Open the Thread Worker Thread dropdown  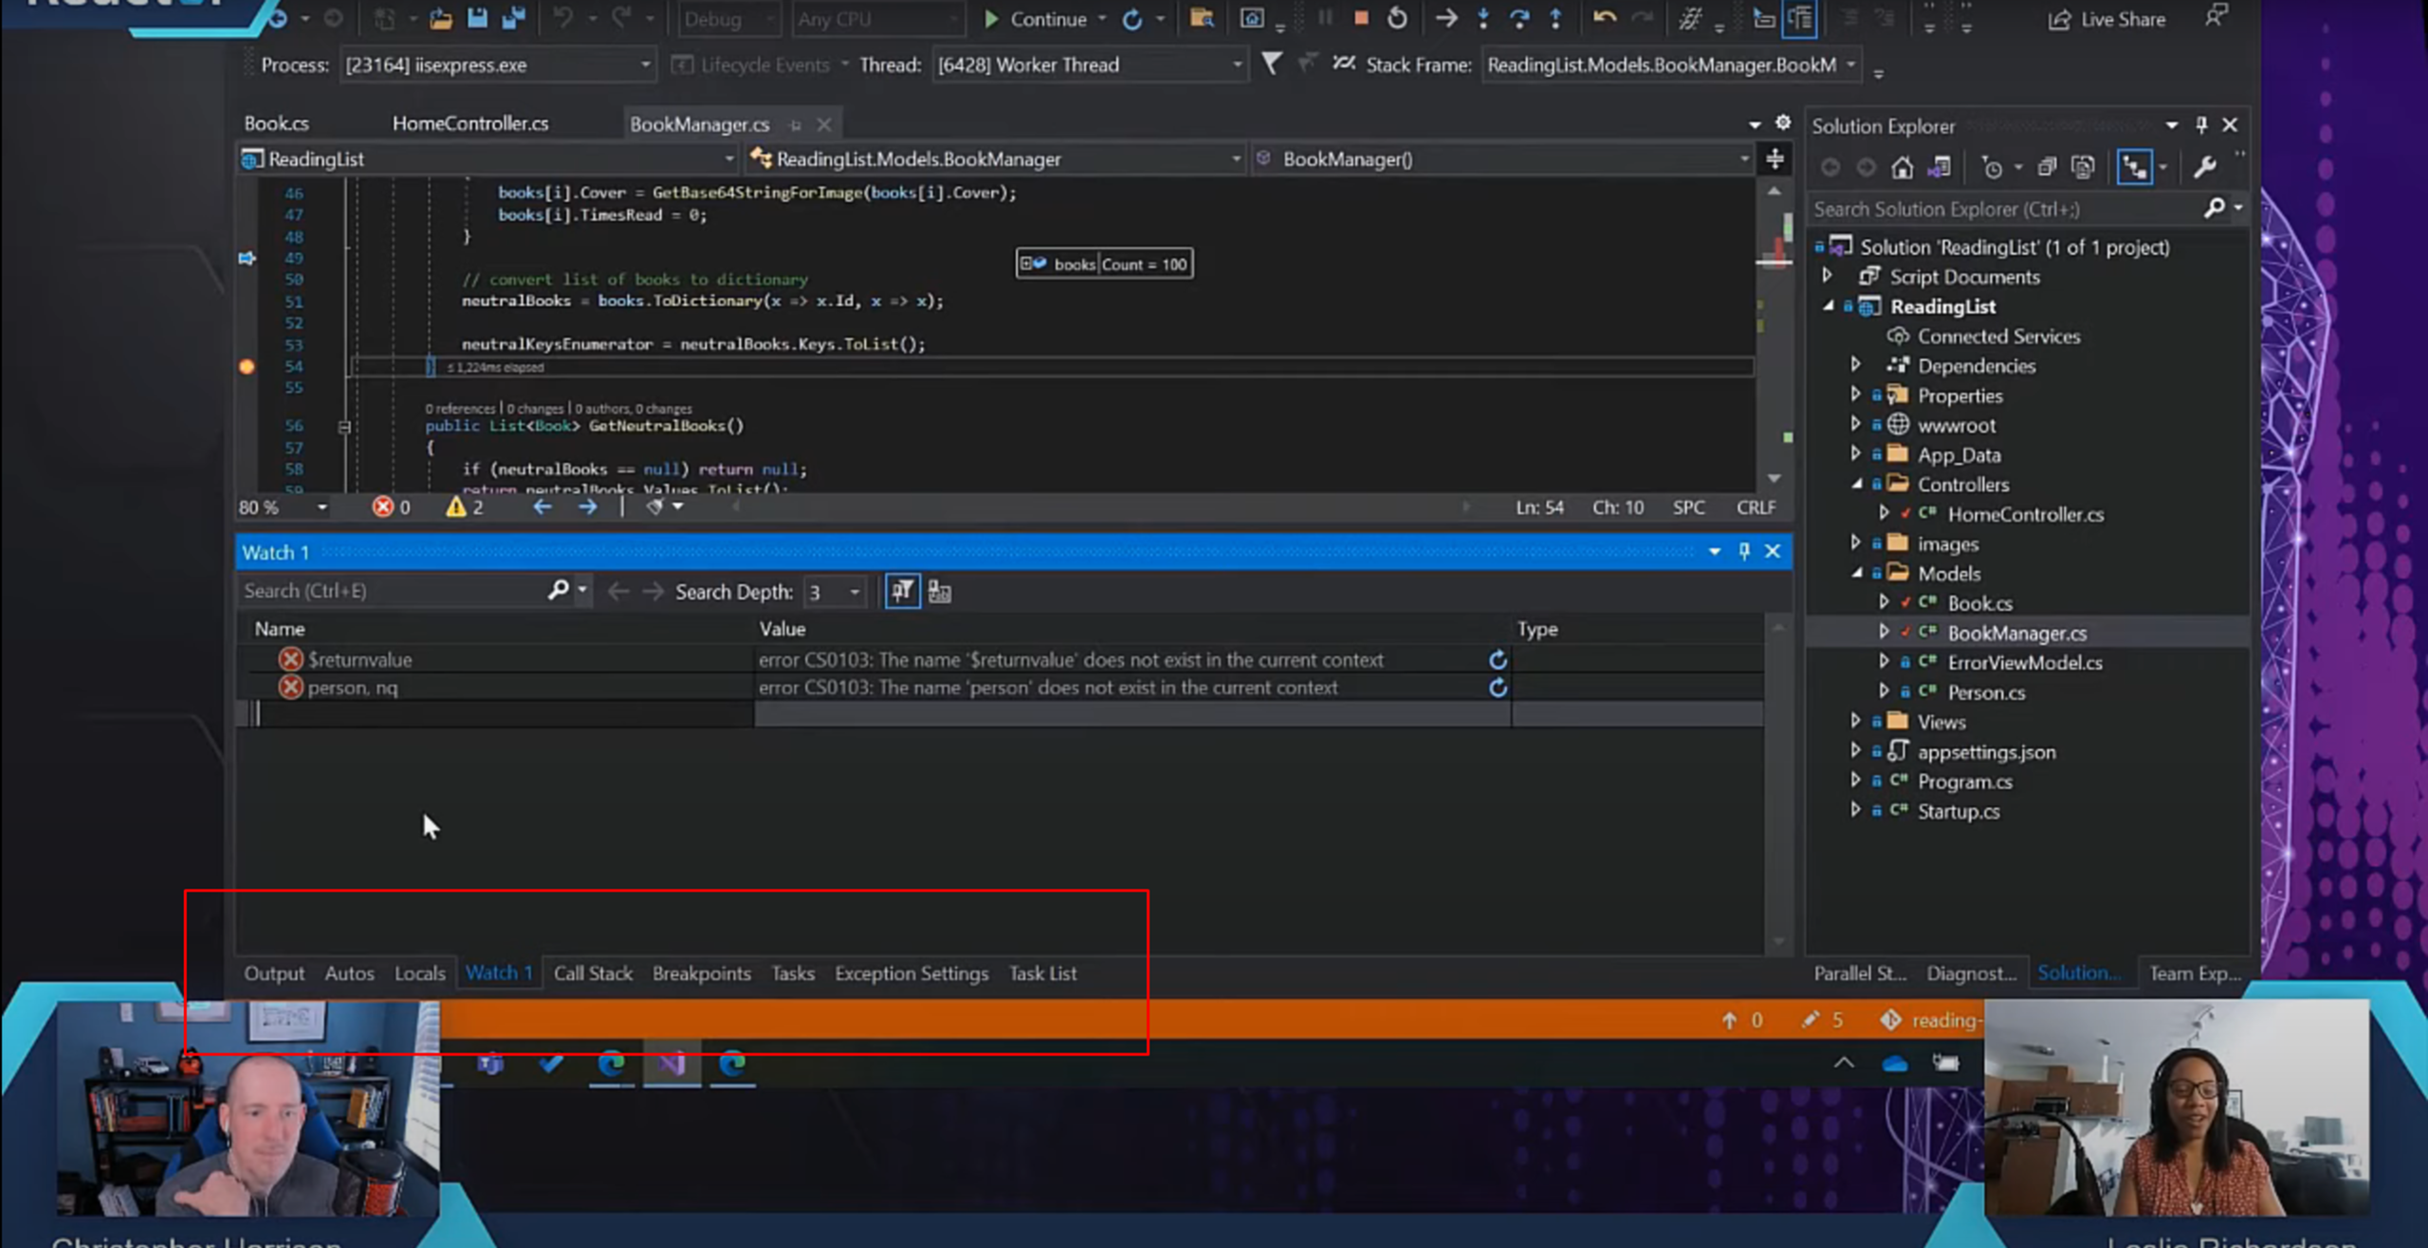pyautogui.click(x=1089, y=64)
